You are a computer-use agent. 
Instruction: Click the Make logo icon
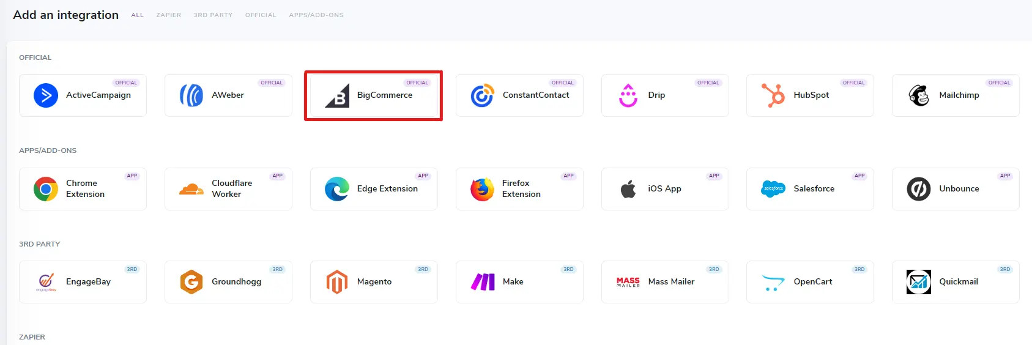point(482,282)
